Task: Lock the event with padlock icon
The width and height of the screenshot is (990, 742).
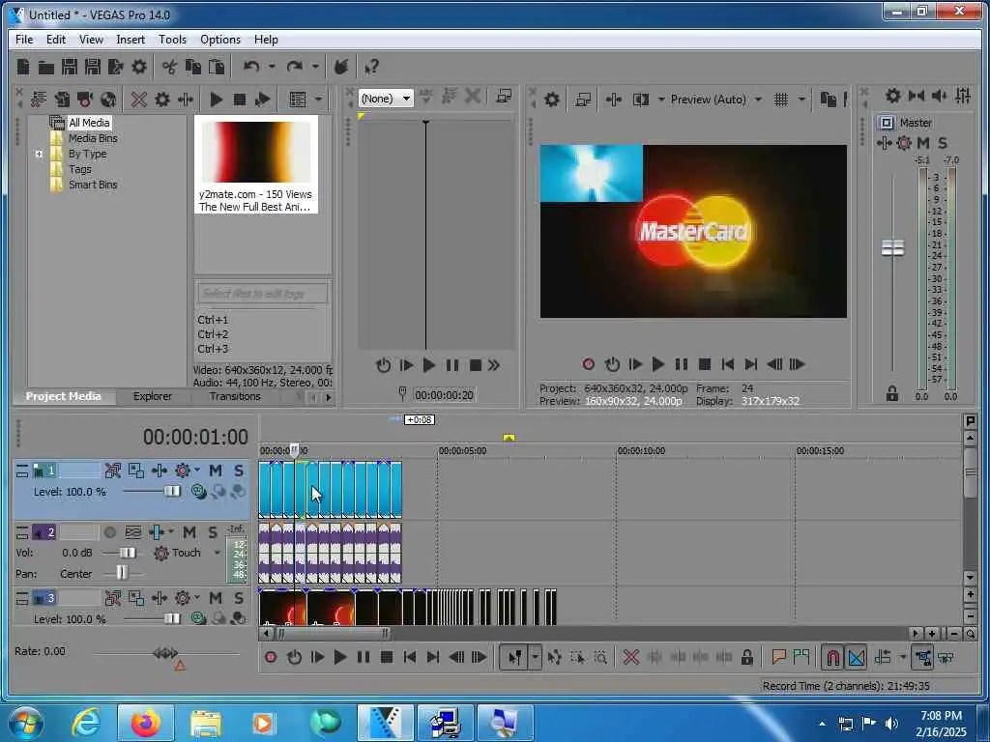Action: pyautogui.click(x=747, y=657)
